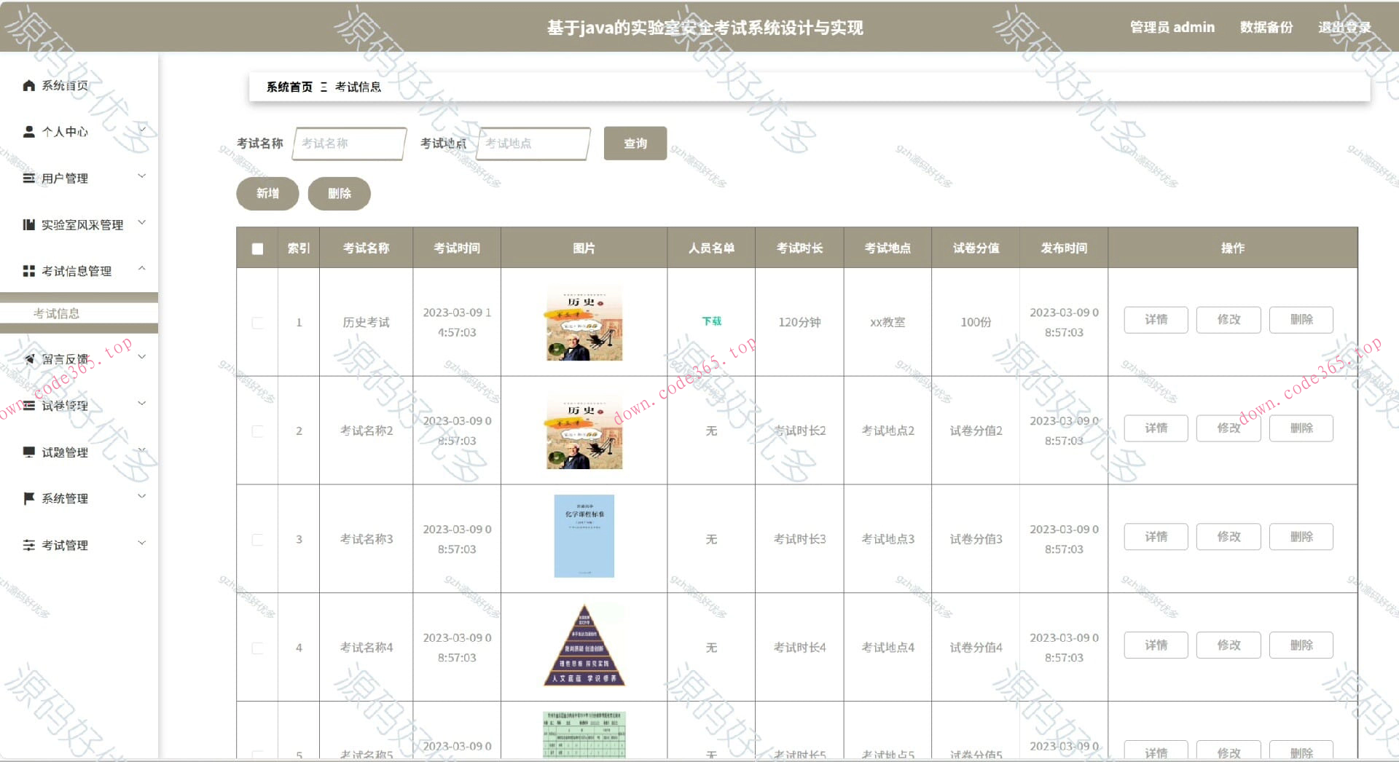The height and width of the screenshot is (762, 1399).
Task: Click the sliders icon for 考试管理
Action: (29, 545)
